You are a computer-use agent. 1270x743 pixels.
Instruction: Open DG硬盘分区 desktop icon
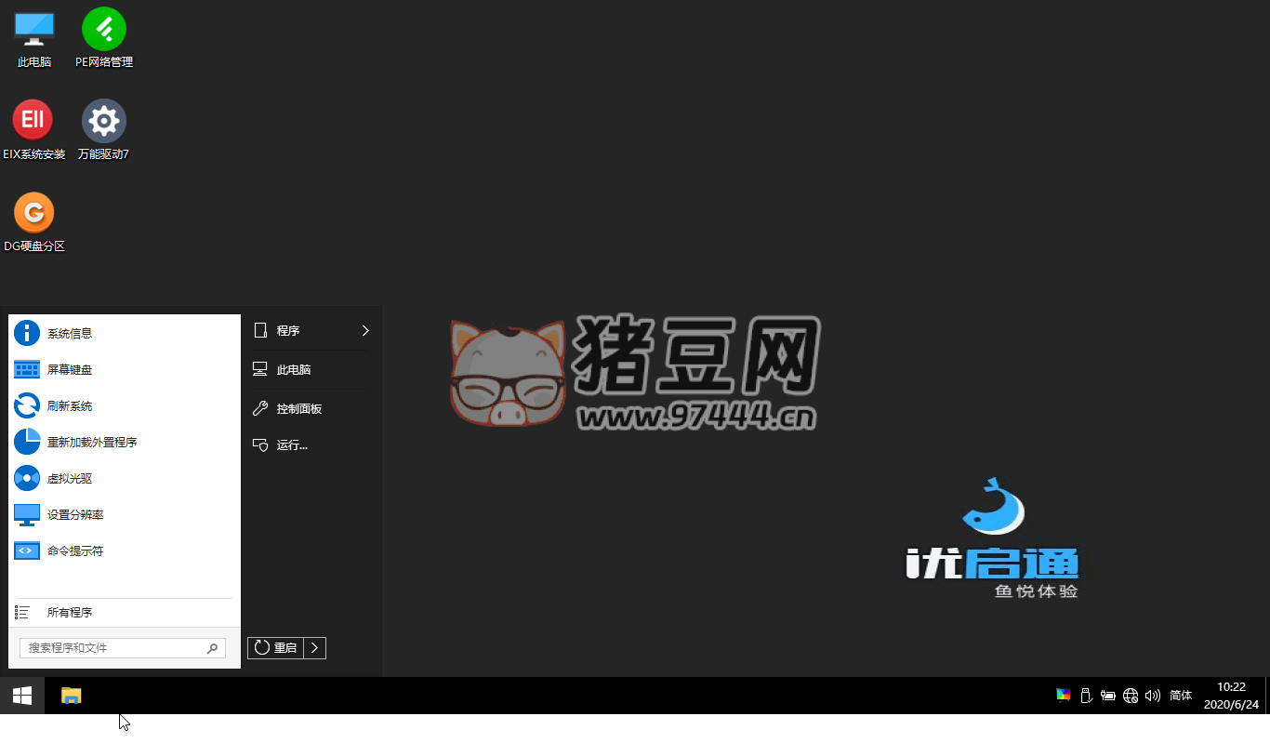tap(33, 223)
